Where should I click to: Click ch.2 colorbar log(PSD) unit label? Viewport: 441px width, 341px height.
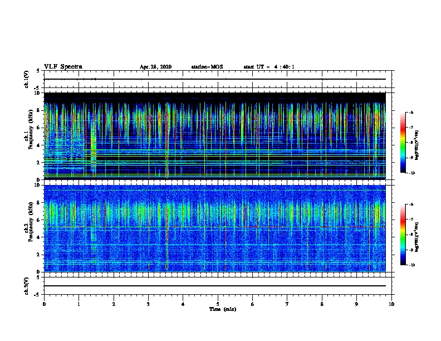tap(417, 237)
